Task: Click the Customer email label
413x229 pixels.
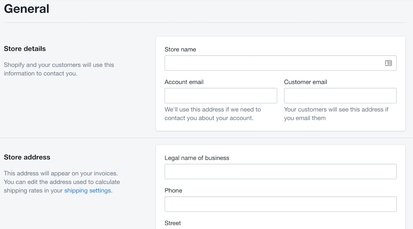Action: click(x=306, y=82)
